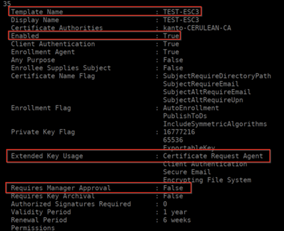
Task: Select the "Requires Manager Approval" label
Action: [61, 188]
